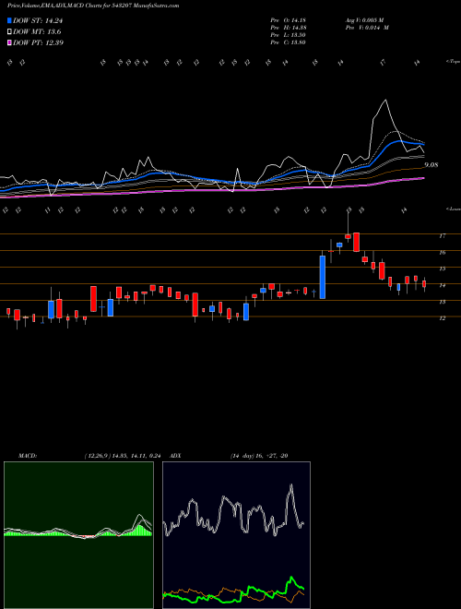The image size is (461, 609).
Task: Click the chart title mentioning MunafaSutra.com
Action: 93,6
